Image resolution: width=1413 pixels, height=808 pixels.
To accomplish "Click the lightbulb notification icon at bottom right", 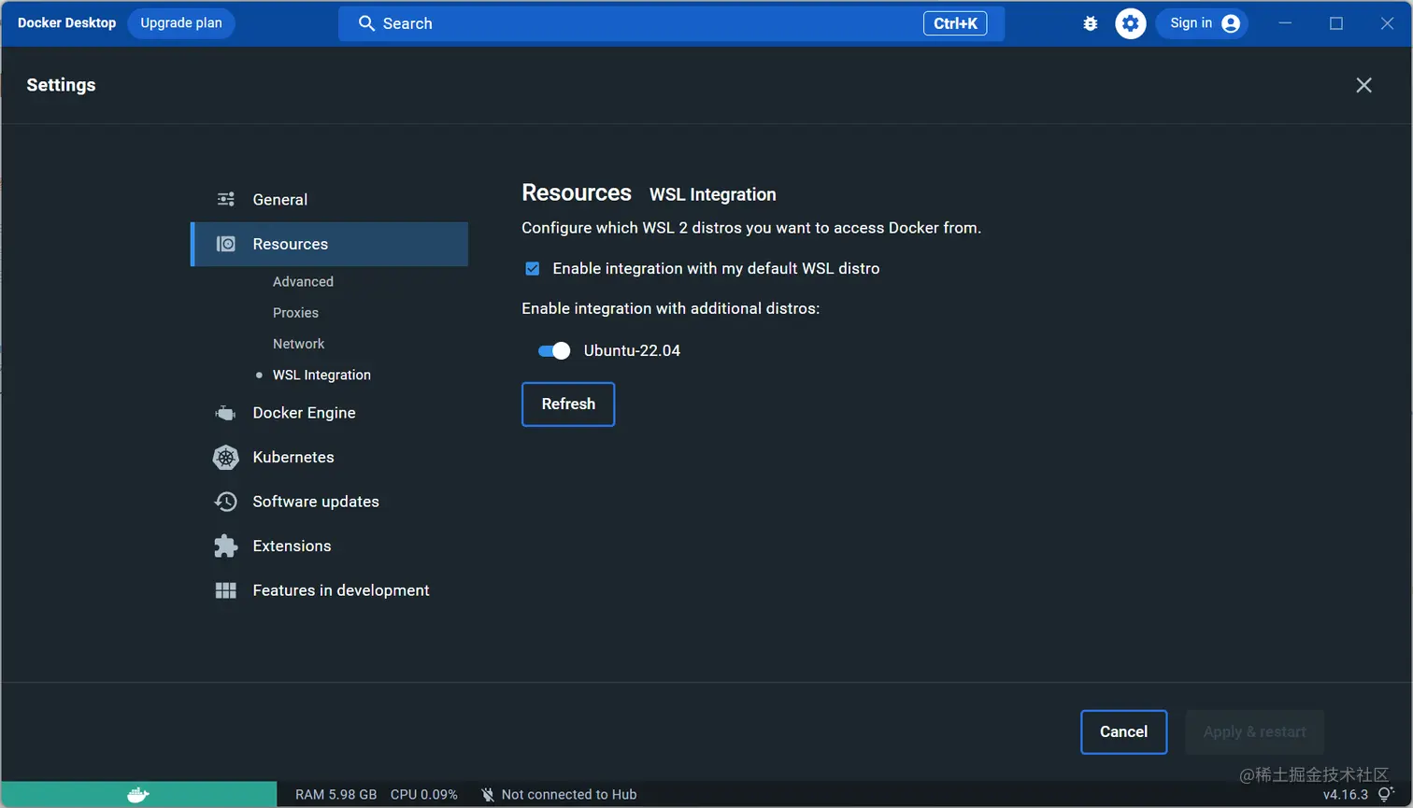I will tap(1386, 794).
